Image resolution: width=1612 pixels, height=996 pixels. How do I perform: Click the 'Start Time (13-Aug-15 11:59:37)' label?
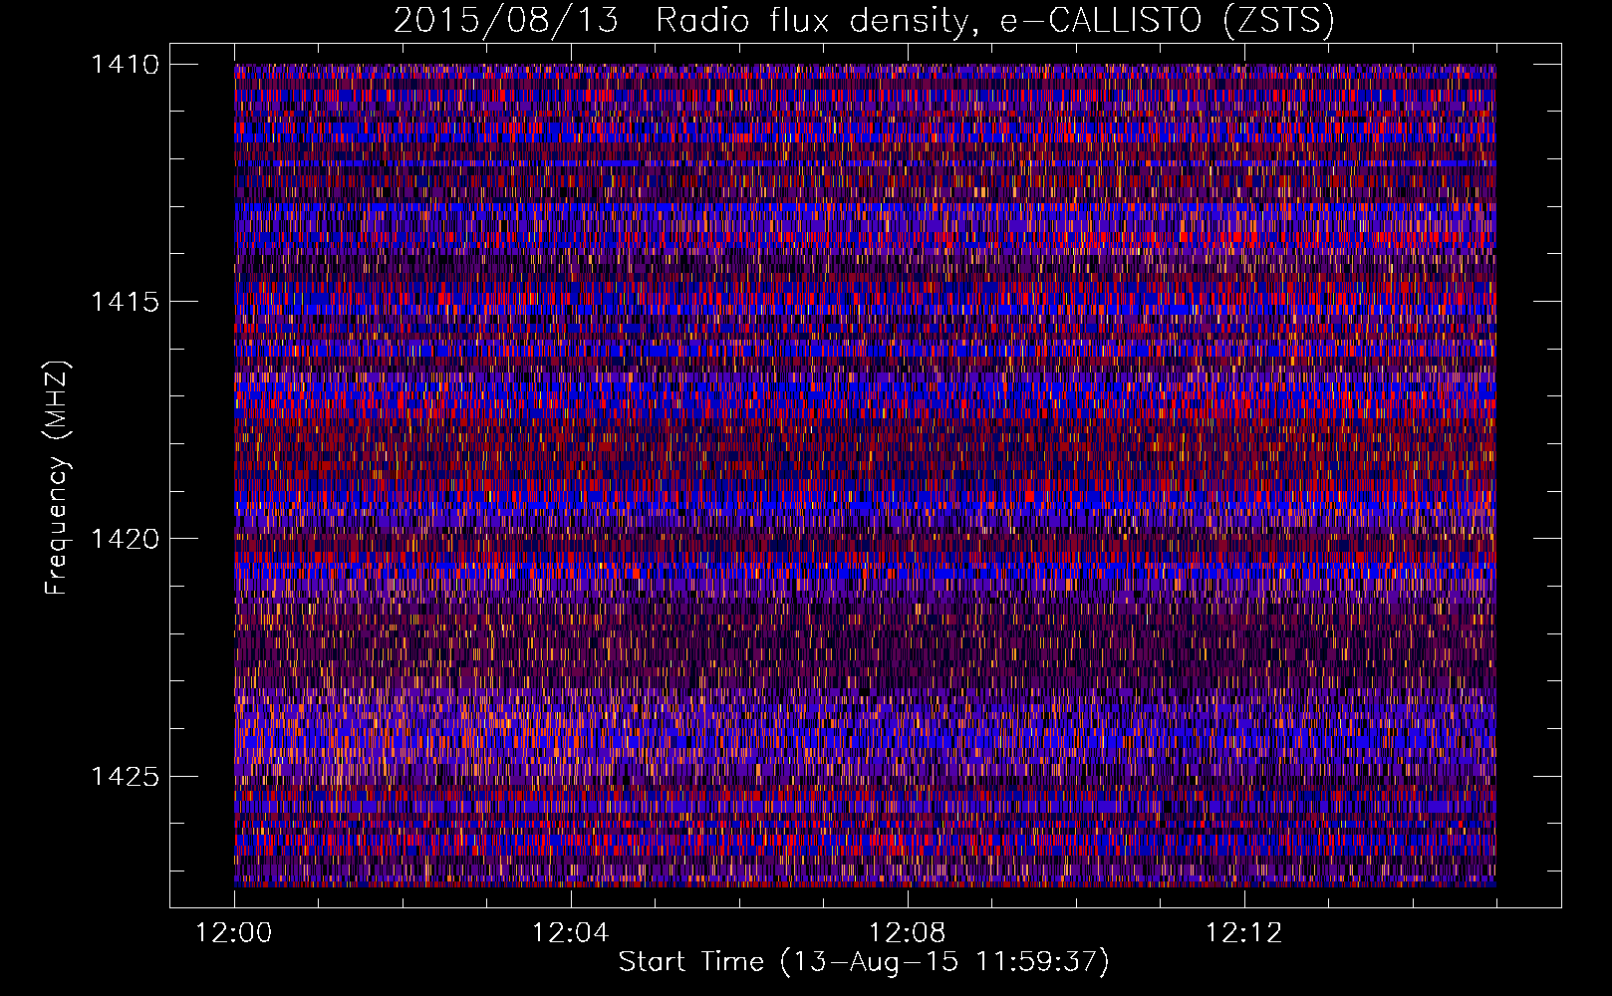pos(864,962)
